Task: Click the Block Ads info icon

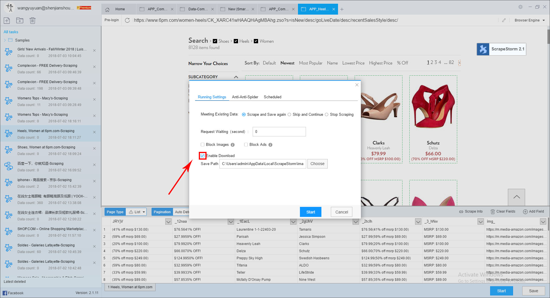Action: pyautogui.click(x=270, y=145)
